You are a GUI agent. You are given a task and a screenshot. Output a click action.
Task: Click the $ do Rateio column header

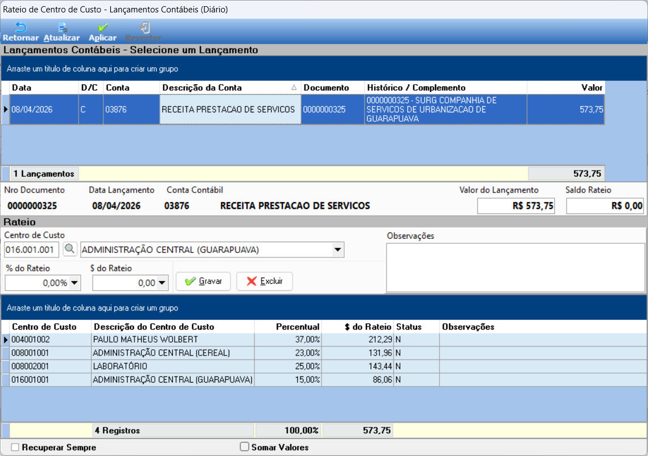(x=358, y=327)
